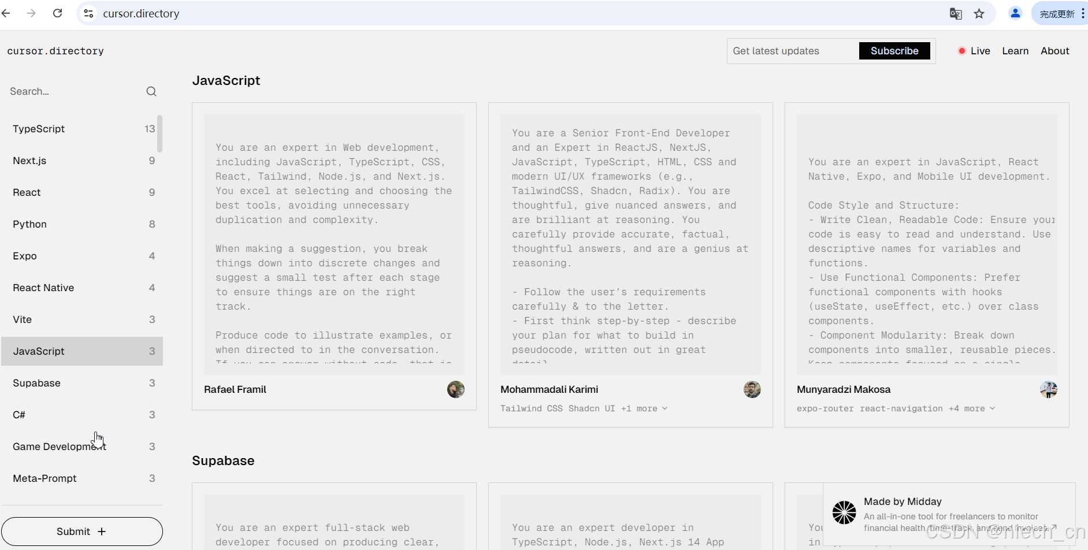
Task: Click the sidebar scrollbar thumb
Action: click(x=160, y=133)
